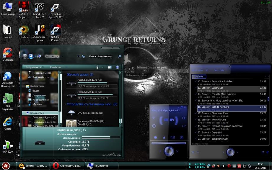Click the play/pause knob in AIMP player

[x=169, y=151]
